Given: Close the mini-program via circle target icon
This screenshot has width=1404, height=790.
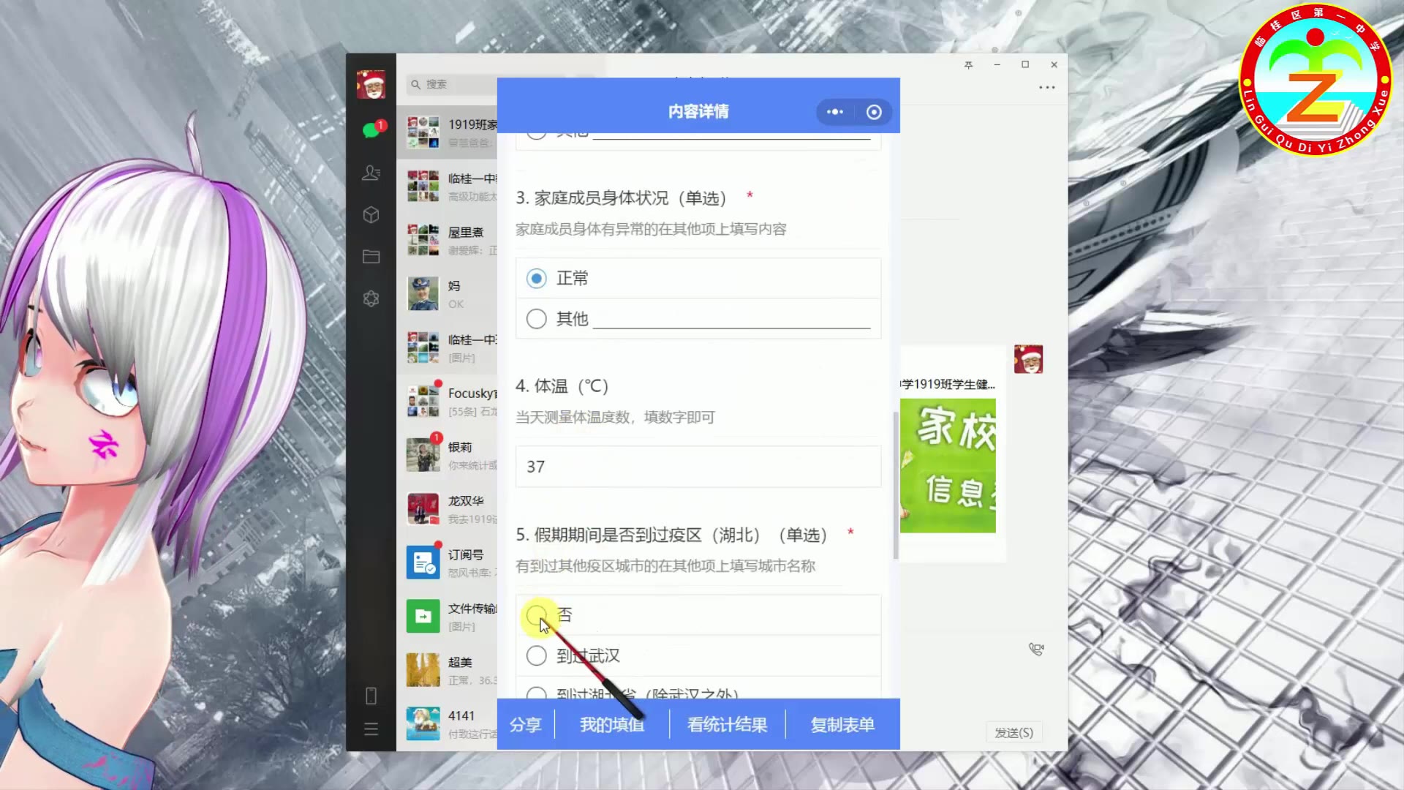Looking at the screenshot, I should (874, 112).
